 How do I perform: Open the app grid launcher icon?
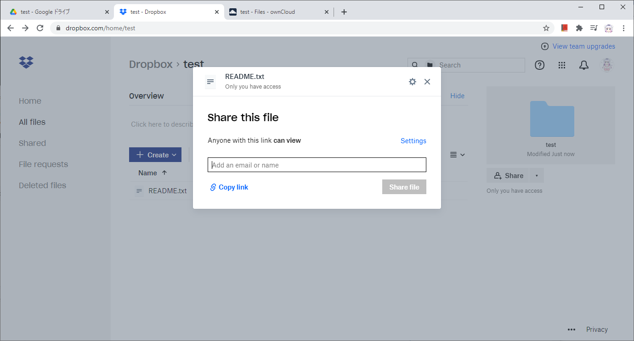pos(562,65)
